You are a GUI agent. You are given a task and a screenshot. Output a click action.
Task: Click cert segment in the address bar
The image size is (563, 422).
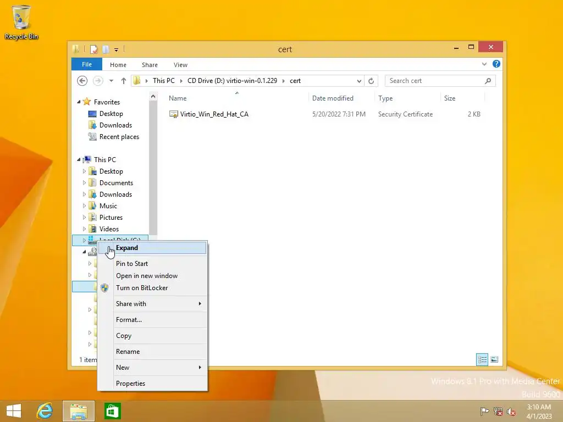click(295, 81)
